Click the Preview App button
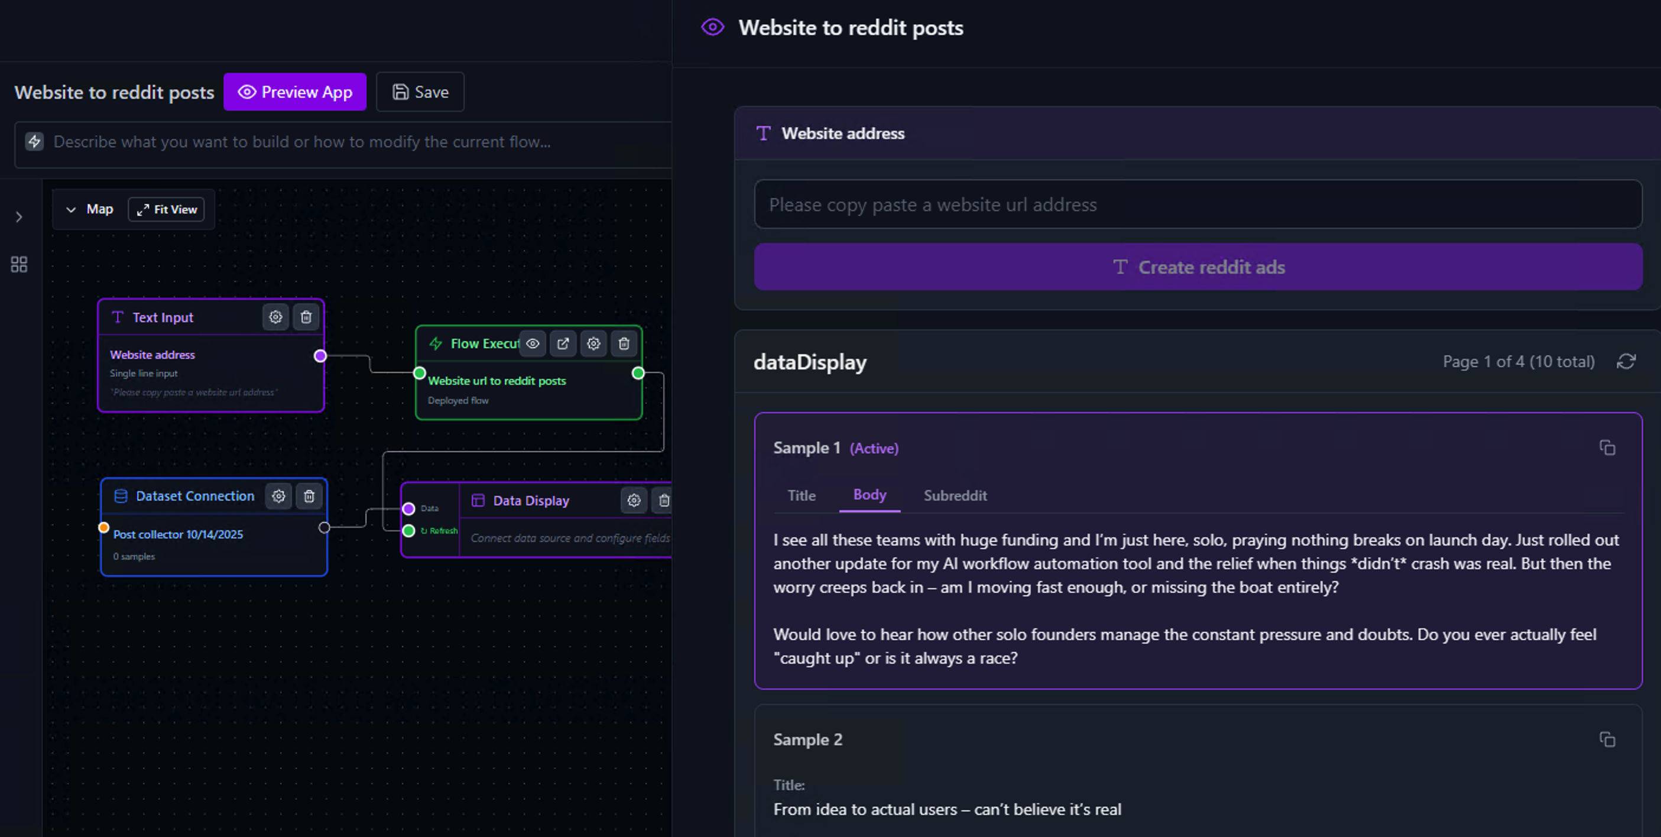The image size is (1661, 837). (295, 92)
